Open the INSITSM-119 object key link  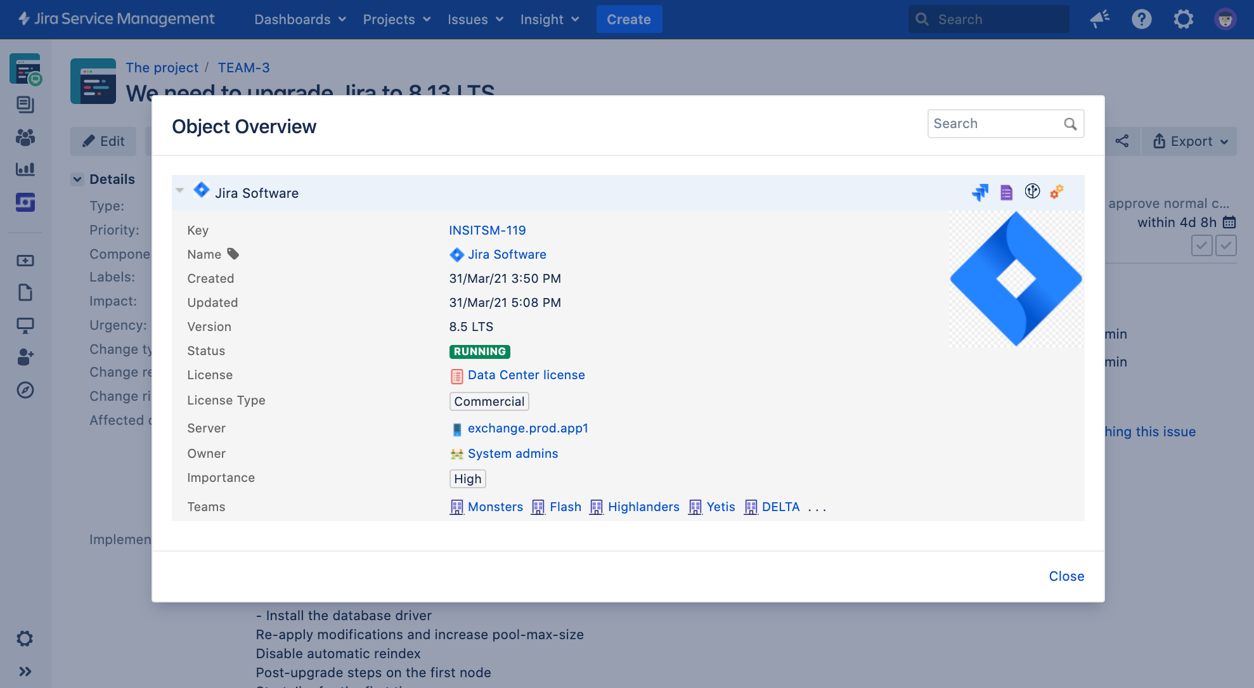point(487,230)
